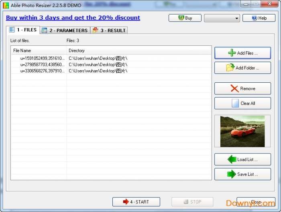Screen dimensions: 281x212
Task: Click the Save List button
Action: pos(242,174)
